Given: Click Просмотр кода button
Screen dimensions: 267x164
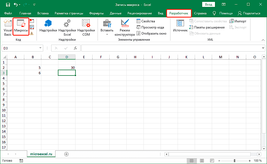Looking at the screenshot, I should click(x=150, y=27).
